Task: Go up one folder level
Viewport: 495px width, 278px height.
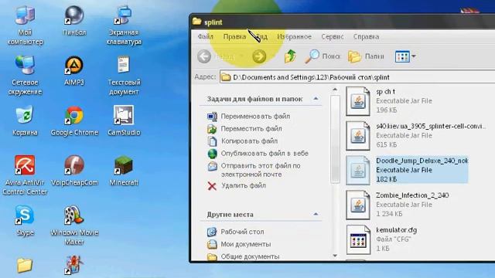Action: 290,56
